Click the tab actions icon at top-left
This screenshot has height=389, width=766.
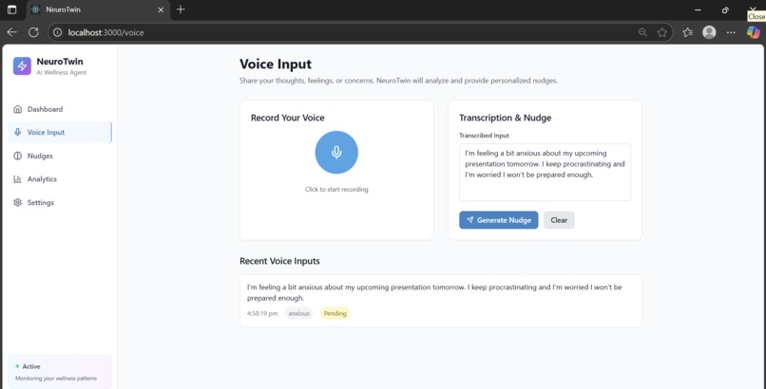tap(11, 9)
